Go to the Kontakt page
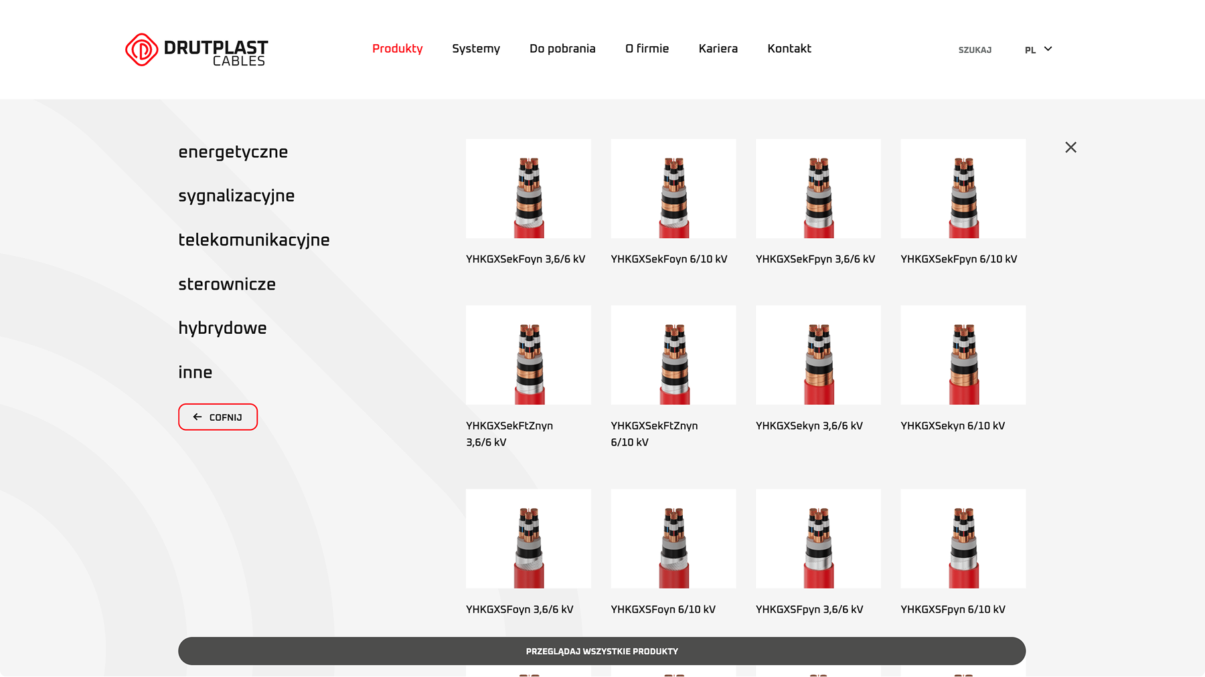This screenshot has width=1205, height=677. [x=789, y=49]
